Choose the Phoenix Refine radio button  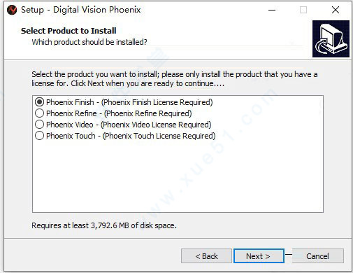[39, 113]
